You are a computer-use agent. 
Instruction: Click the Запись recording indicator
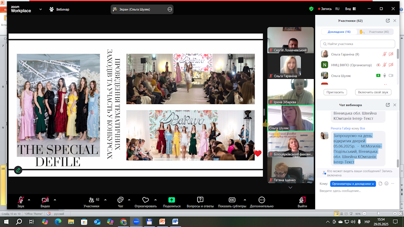point(325,9)
